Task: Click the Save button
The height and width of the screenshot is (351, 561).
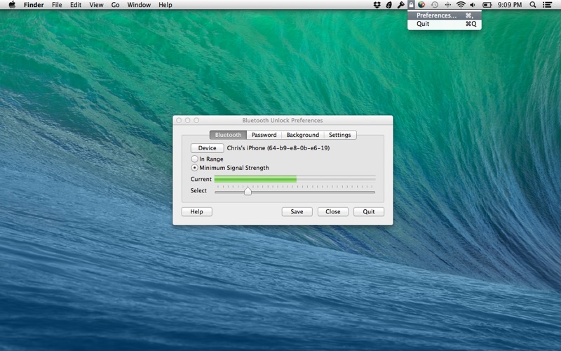Action: [x=297, y=212]
